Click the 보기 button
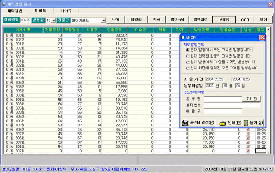 point(116,20)
